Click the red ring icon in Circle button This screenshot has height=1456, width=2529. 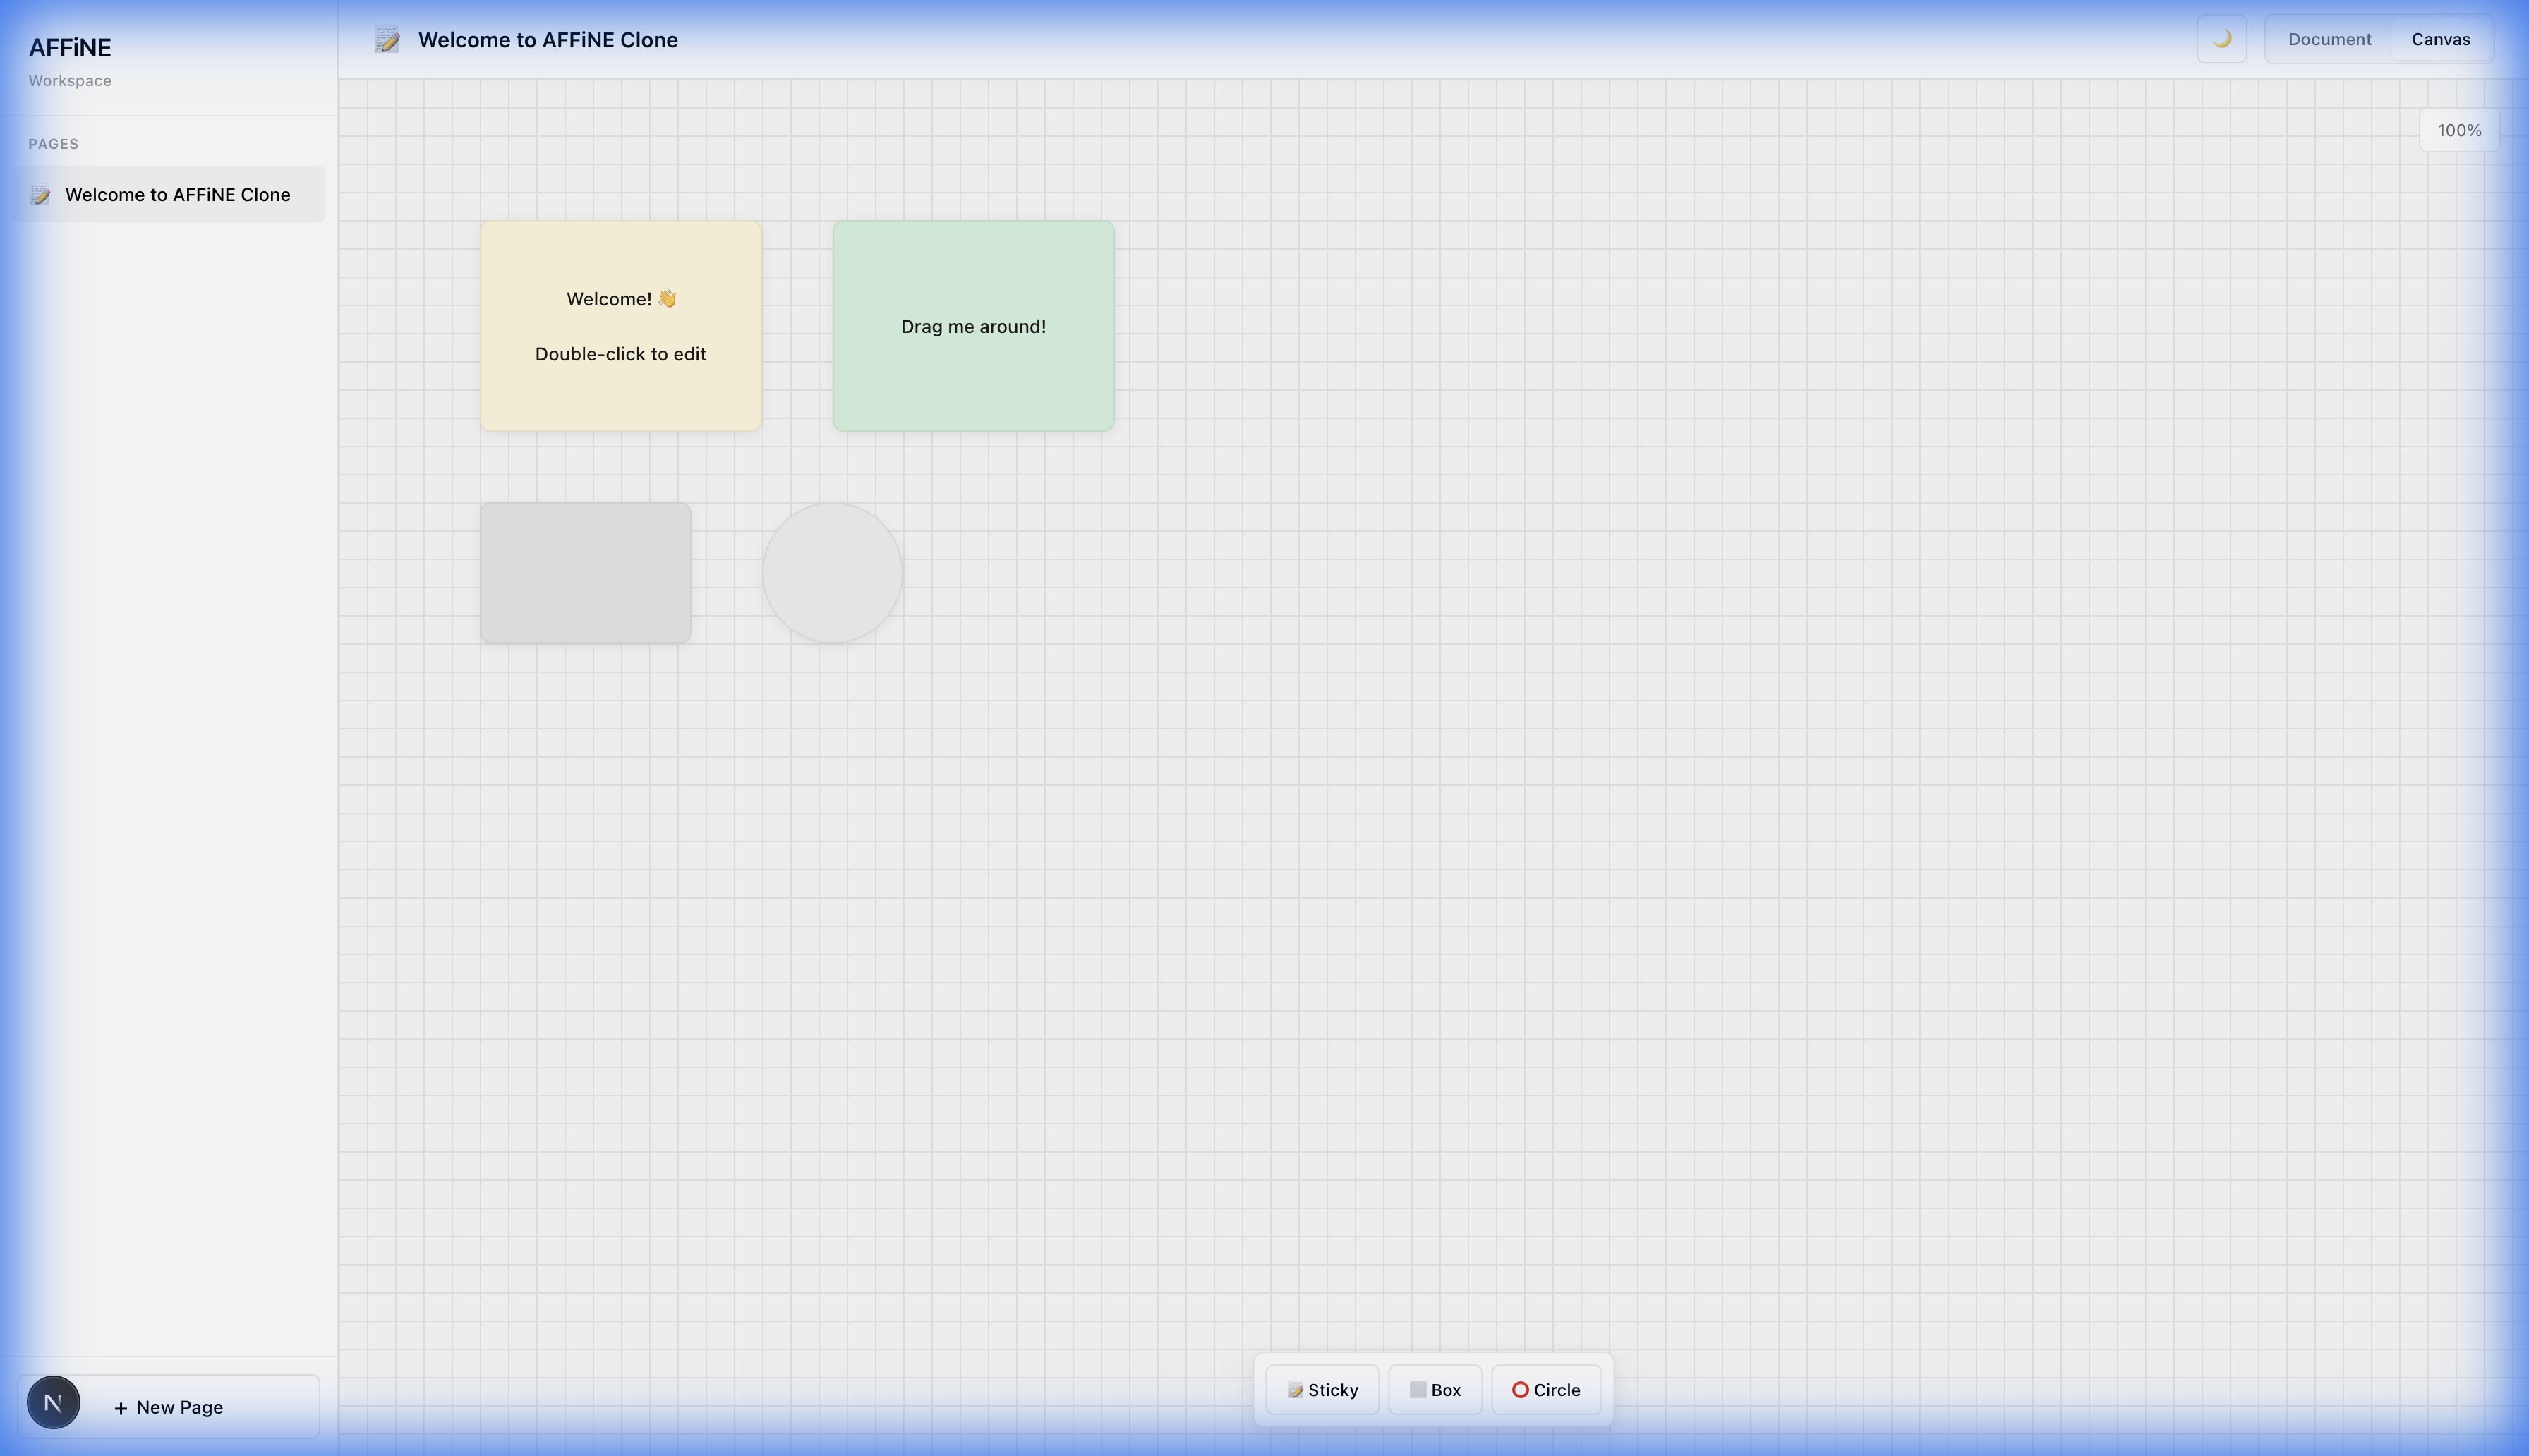[x=1520, y=1390]
